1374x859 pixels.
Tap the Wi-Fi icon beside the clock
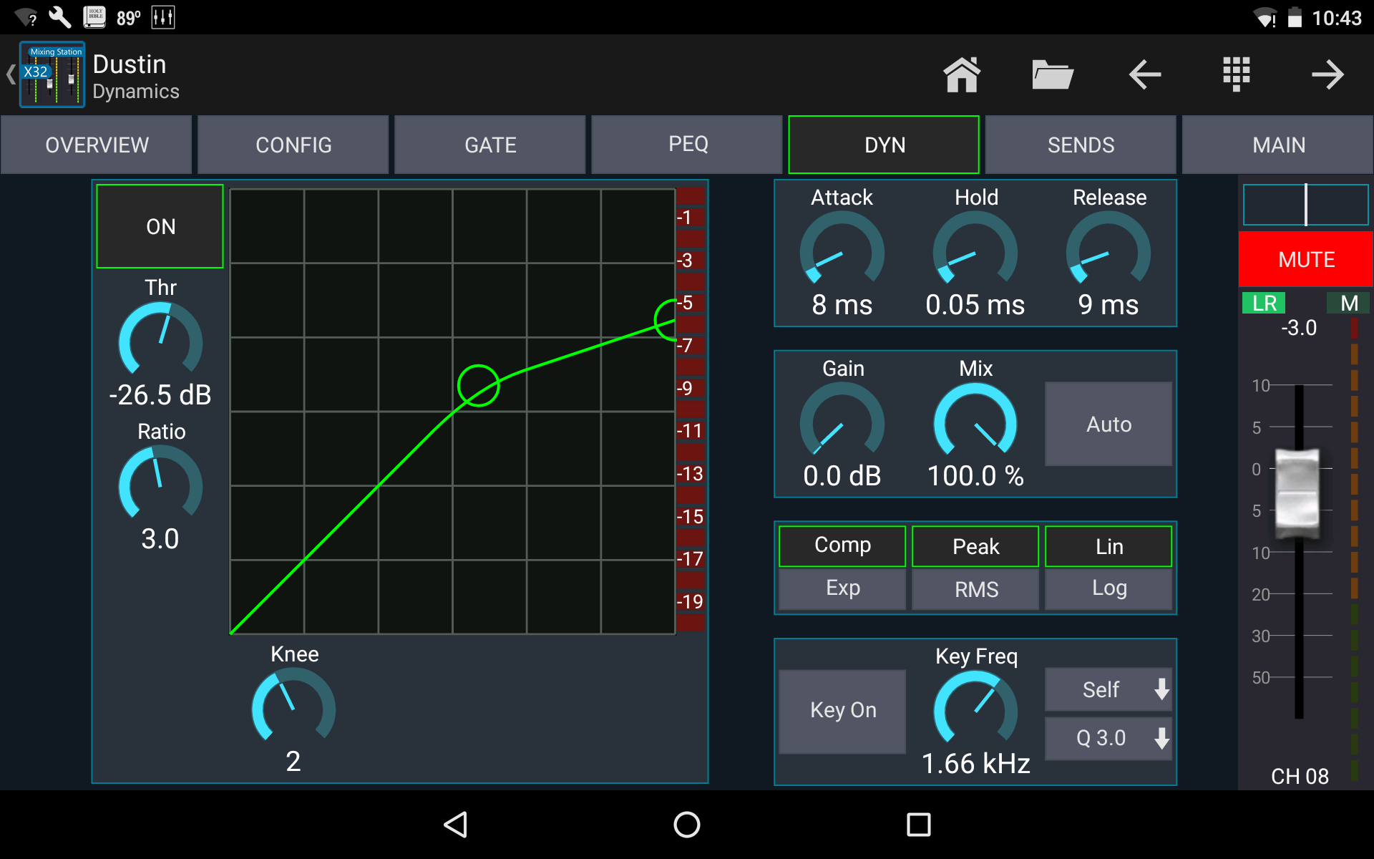click(1265, 18)
